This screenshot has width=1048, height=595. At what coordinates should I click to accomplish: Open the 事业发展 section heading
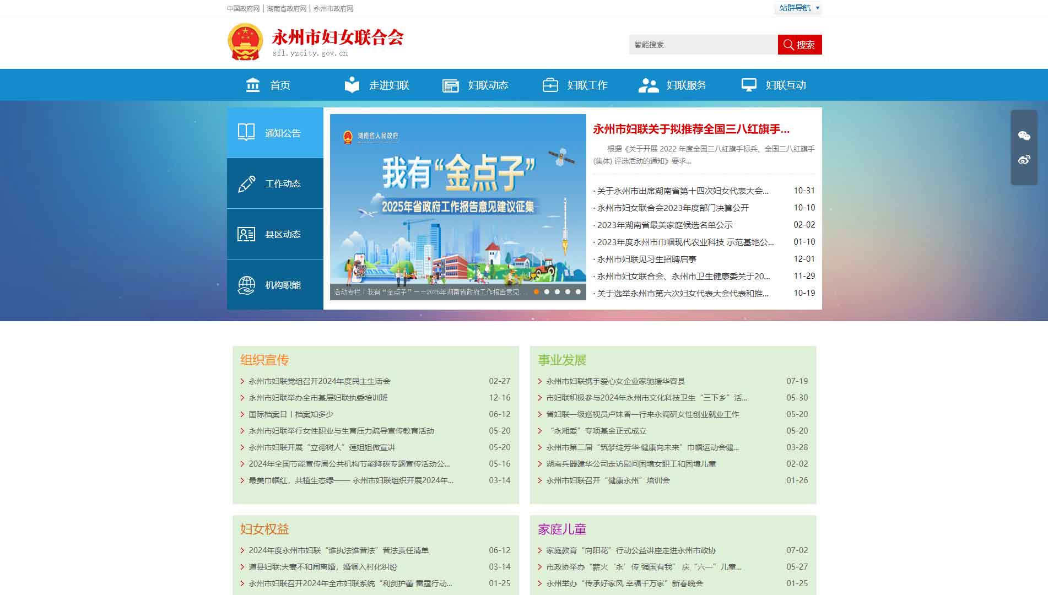pos(562,360)
